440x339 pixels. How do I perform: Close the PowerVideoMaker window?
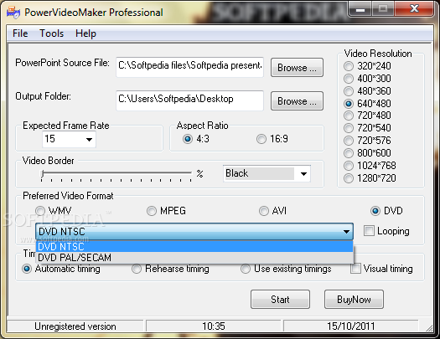(x=414, y=9)
